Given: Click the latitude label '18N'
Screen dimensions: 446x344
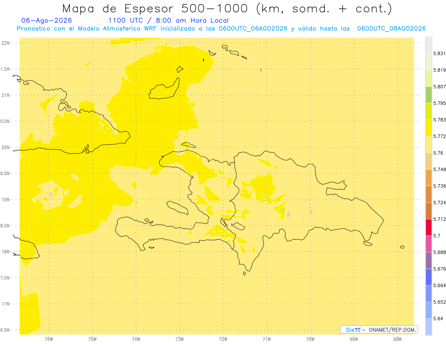Looking at the screenshot, I should click(x=6, y=252).
